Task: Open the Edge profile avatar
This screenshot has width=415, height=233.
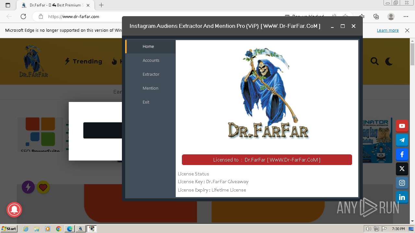Action: pyautogui.click(x=391, y=17)
